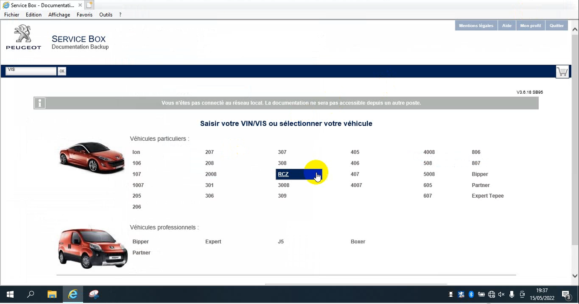Viewport: 579px width, 304px height.
Task: Click the page scroll up arrow
Action: [x=575, y=30]
